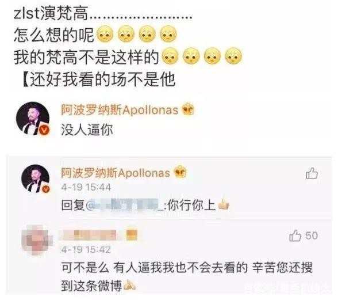The image size is (338, 300).
Task: Click the blurred @mention after 回复
Action: coord(125,205)
